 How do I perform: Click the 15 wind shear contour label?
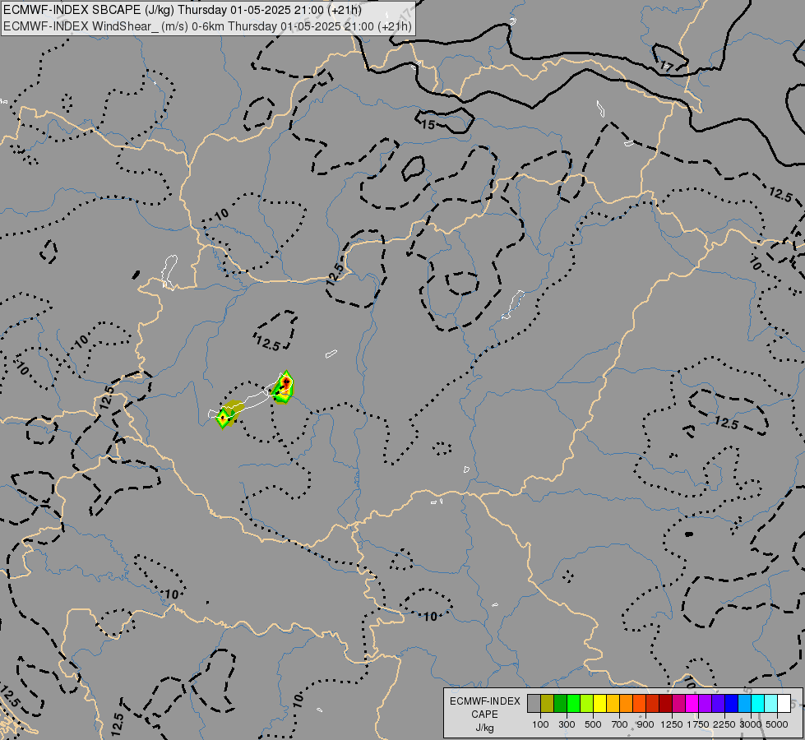[428, 124]
